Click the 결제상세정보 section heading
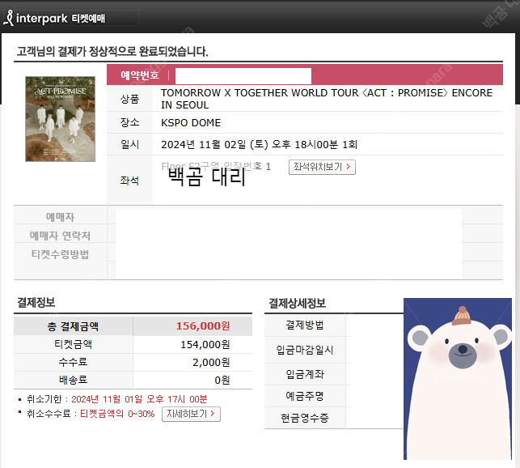Screen dimensions: 520x468 297,303
